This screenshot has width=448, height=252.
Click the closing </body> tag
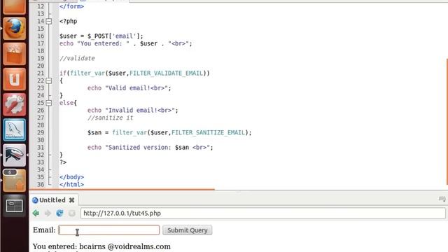(x=71, y=177)
